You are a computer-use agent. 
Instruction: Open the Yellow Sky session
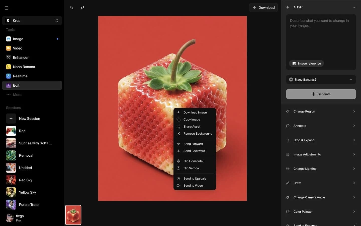(x=32, y=192)
